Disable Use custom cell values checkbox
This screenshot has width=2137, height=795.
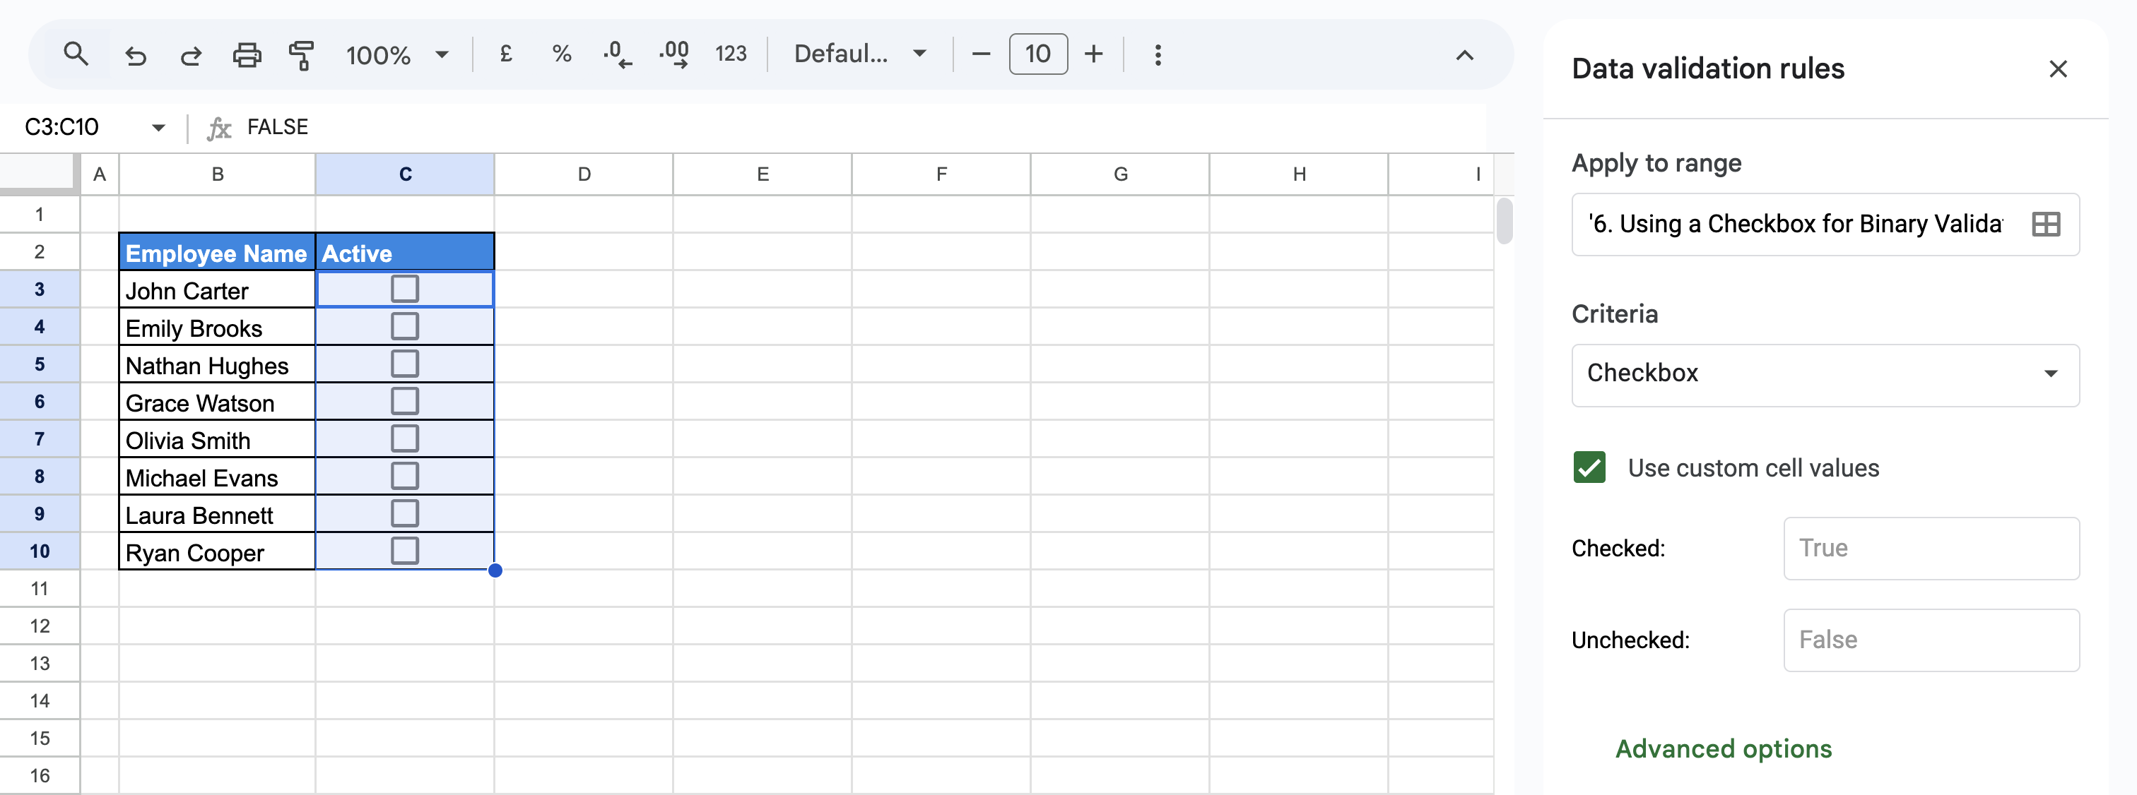1589,467
